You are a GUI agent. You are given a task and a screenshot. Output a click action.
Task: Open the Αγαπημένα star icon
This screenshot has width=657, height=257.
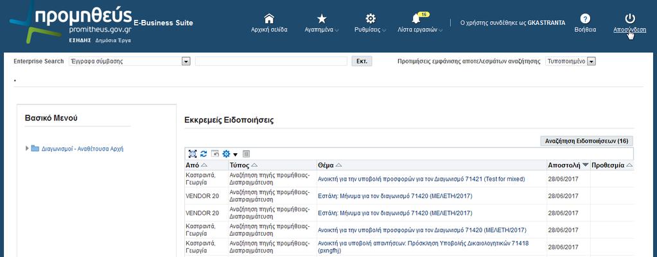pos(322,19)
